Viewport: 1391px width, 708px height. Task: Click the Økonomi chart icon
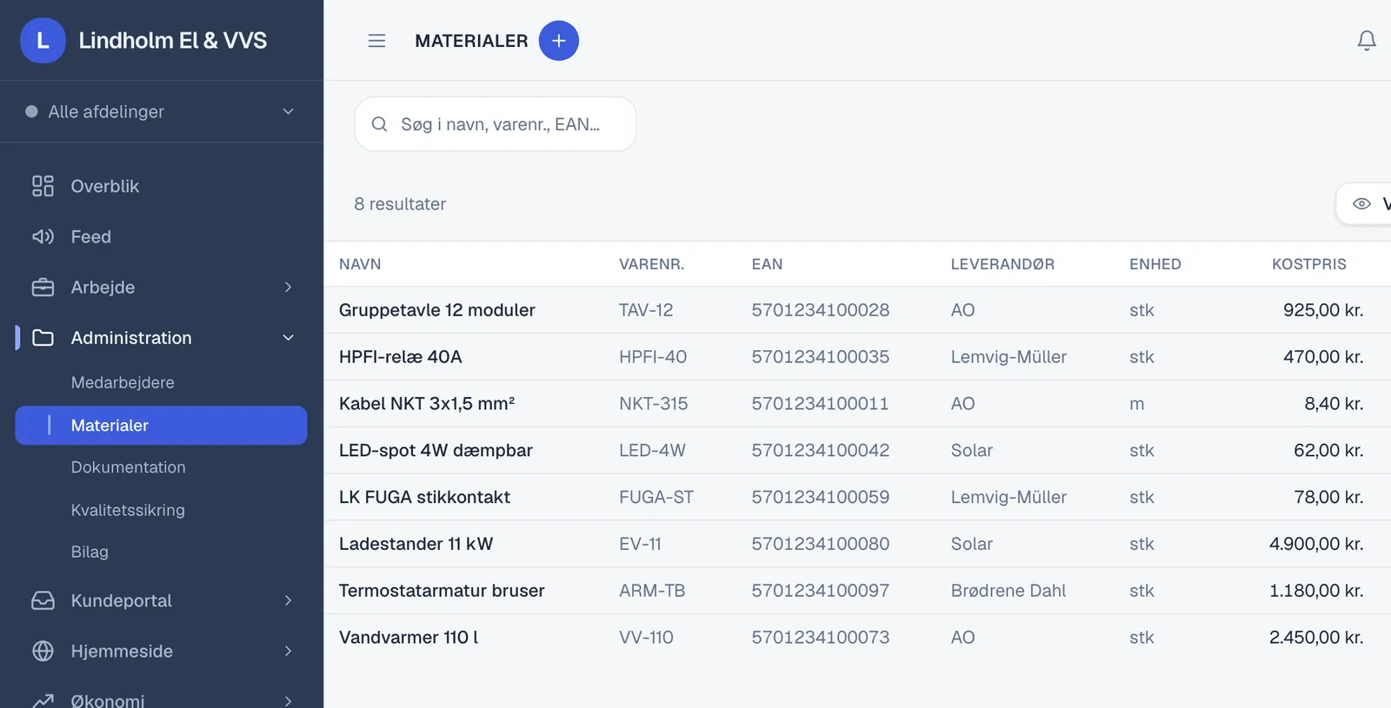pyautogui.click(x=43, y=700)
